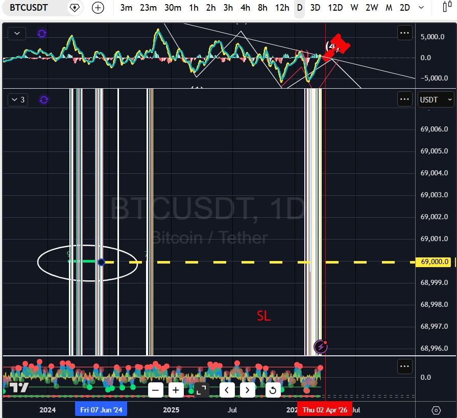The height and width of the screenshot is (418, 457).
Task: Move the chart right with the arrow button
Action: pyautogui.click(x=248, y=390)
